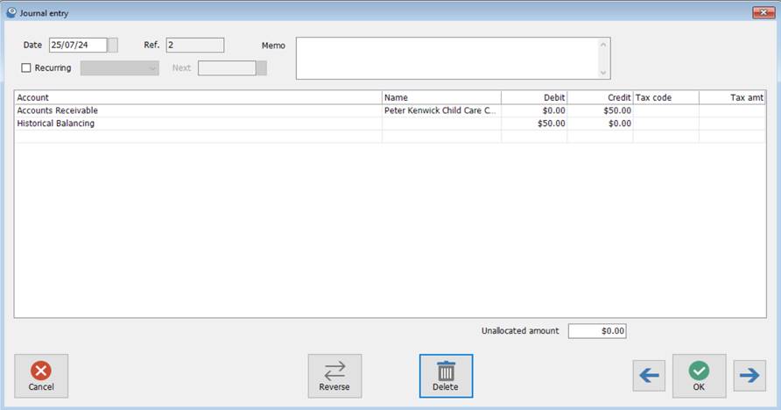Delete this journal entry
781x410 pixels.
446,376
